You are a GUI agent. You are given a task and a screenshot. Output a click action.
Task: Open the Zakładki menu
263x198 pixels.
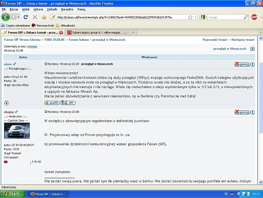[52, 9]
